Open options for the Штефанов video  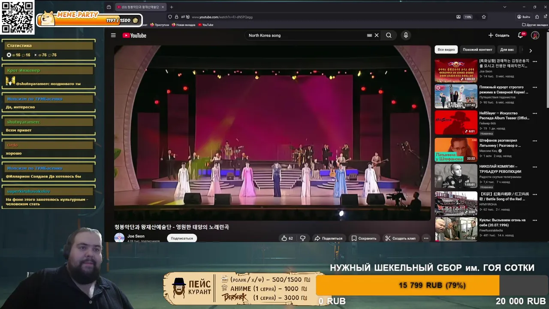click(x=535, y=141)
